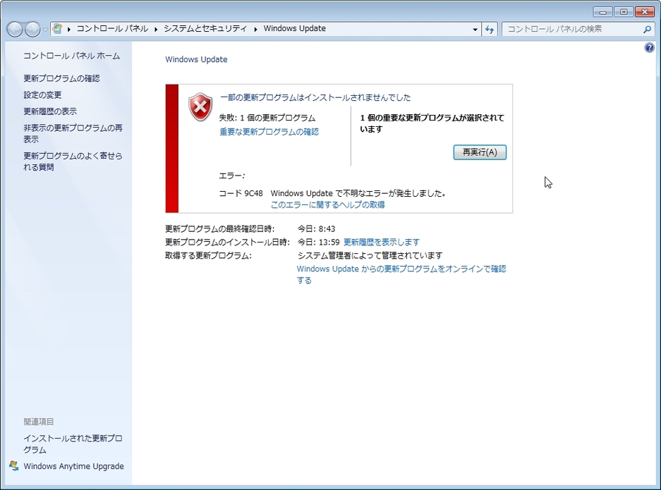Open コントロール パネル ホーム link
Image resolution: width=661 pixels, height=490 pixels.
coord(72,56)
